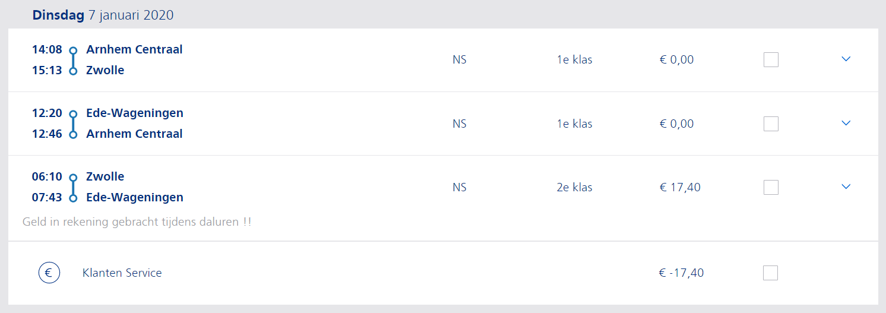The image size is (886, 313).
Task: Select the checkbox for the 12:20 Ede-Wageningen trip
Action: pos(771,124)
